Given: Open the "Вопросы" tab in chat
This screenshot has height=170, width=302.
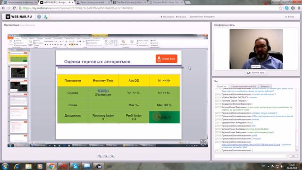Looking at the screenshot, I should [x=265, y=86].
